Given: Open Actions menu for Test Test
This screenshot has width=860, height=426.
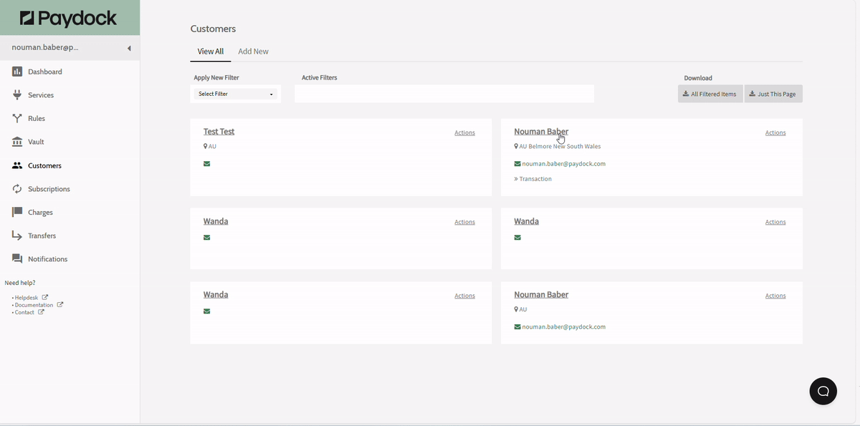Looking at the screenshot, I should coord(464,132).
